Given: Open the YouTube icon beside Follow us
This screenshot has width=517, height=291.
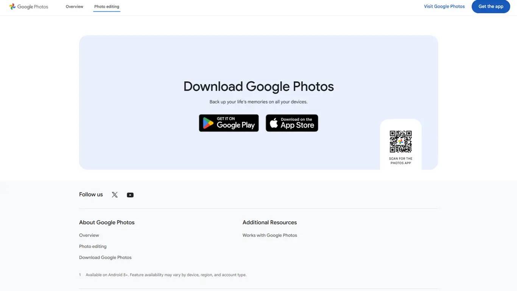Looking at the screenshot, I should pyautogui.click(x=130, y=195).
